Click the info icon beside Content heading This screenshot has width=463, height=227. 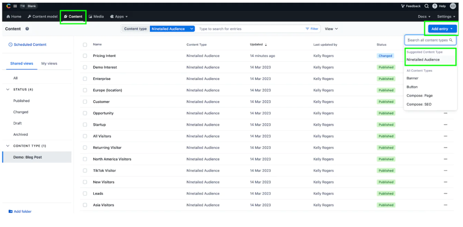[27, 29]
